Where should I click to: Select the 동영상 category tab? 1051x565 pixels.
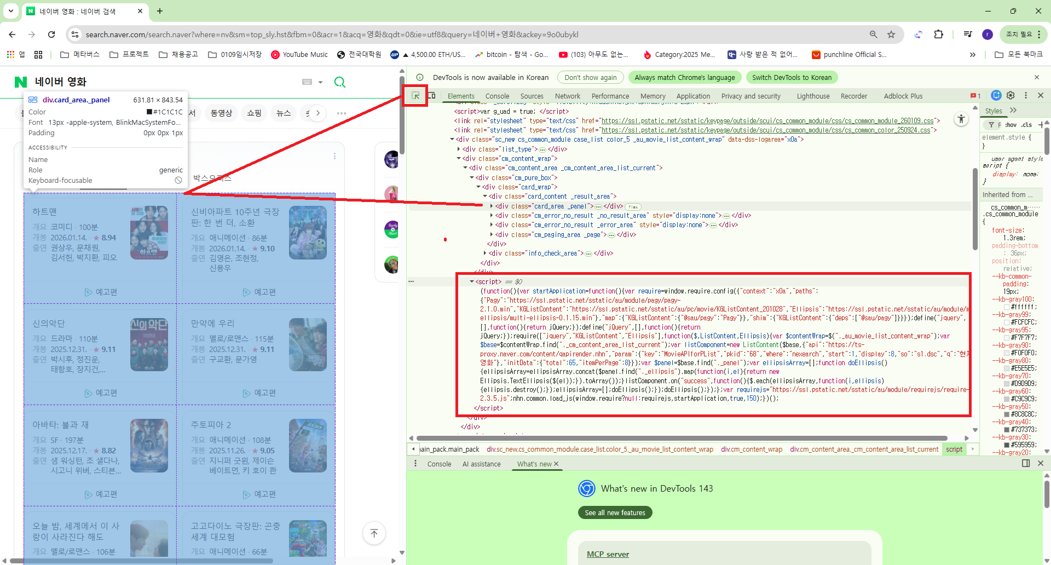point(221,113)
